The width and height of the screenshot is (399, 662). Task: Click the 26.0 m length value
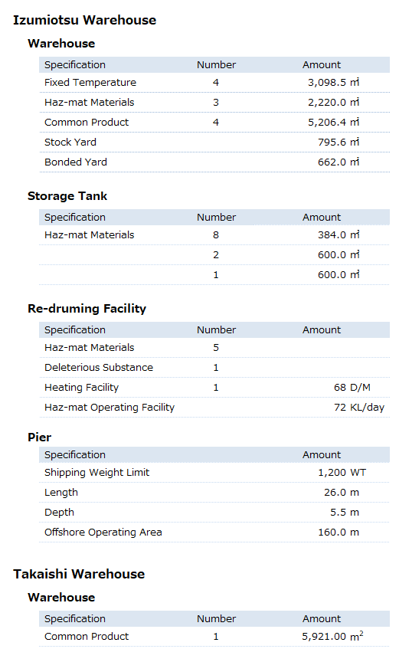[x=342, y=492]
